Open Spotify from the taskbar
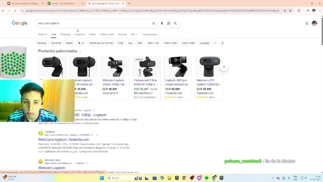The width and height of the screenshot is (323, 182). (x=207, y=178)
